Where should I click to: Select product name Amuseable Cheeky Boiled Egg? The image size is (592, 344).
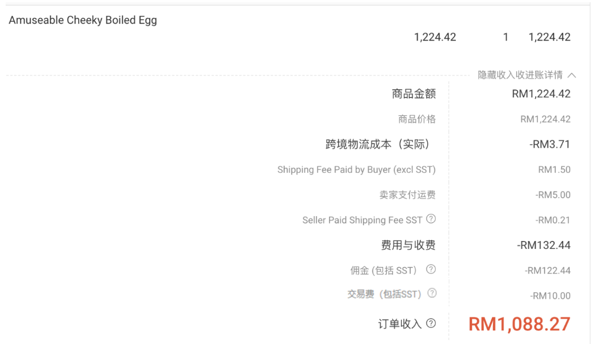tap(83, 20)
